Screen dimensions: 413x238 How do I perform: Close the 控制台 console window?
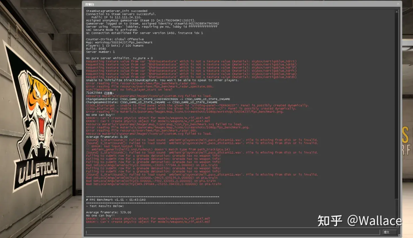click(x=398, y=4)
